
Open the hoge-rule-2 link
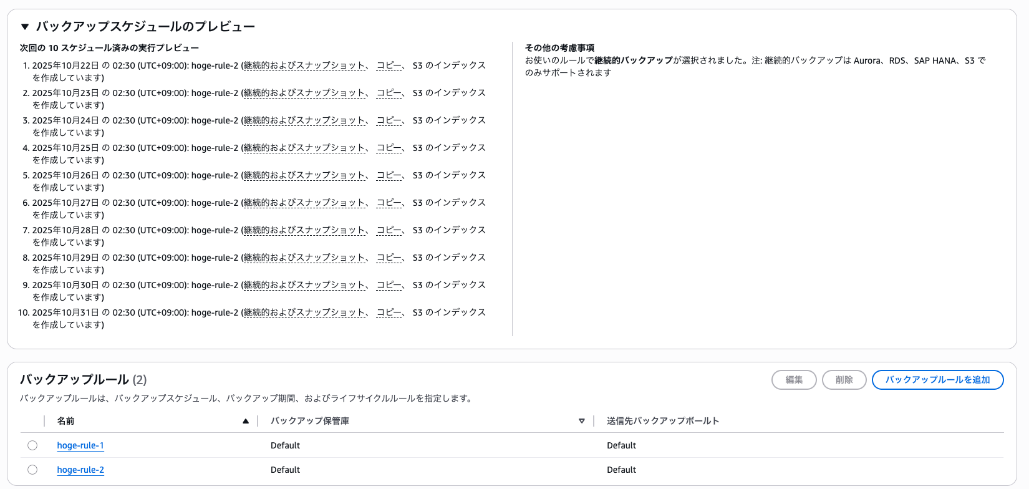pos(80,470)
